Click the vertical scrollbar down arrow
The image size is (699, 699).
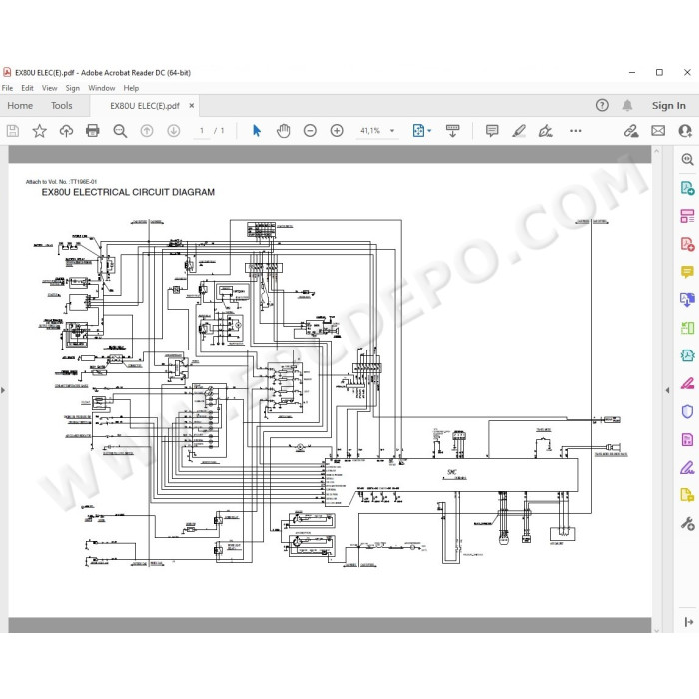coord(656,630)
